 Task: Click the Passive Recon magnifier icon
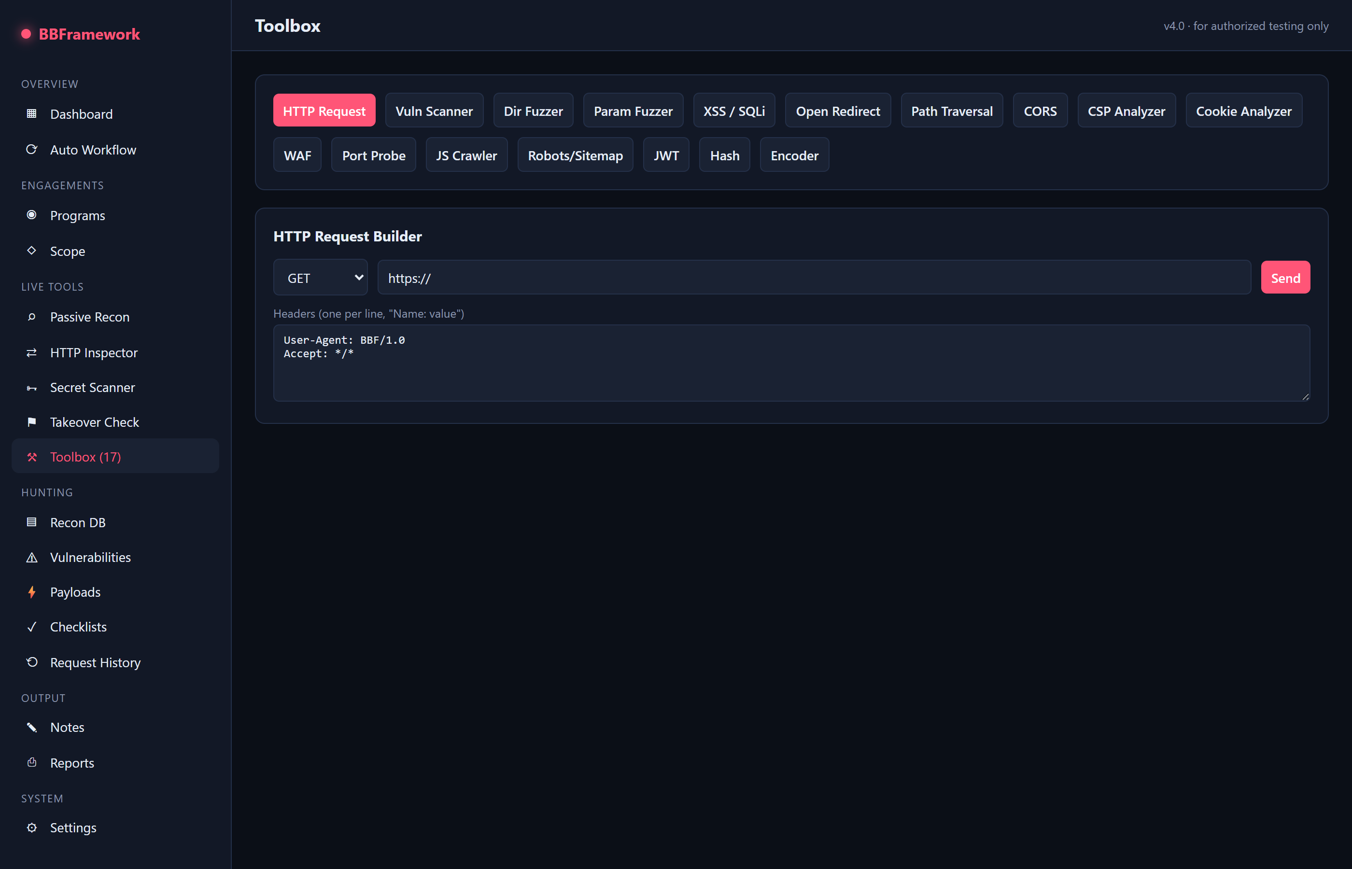click(x=31, y=317)
